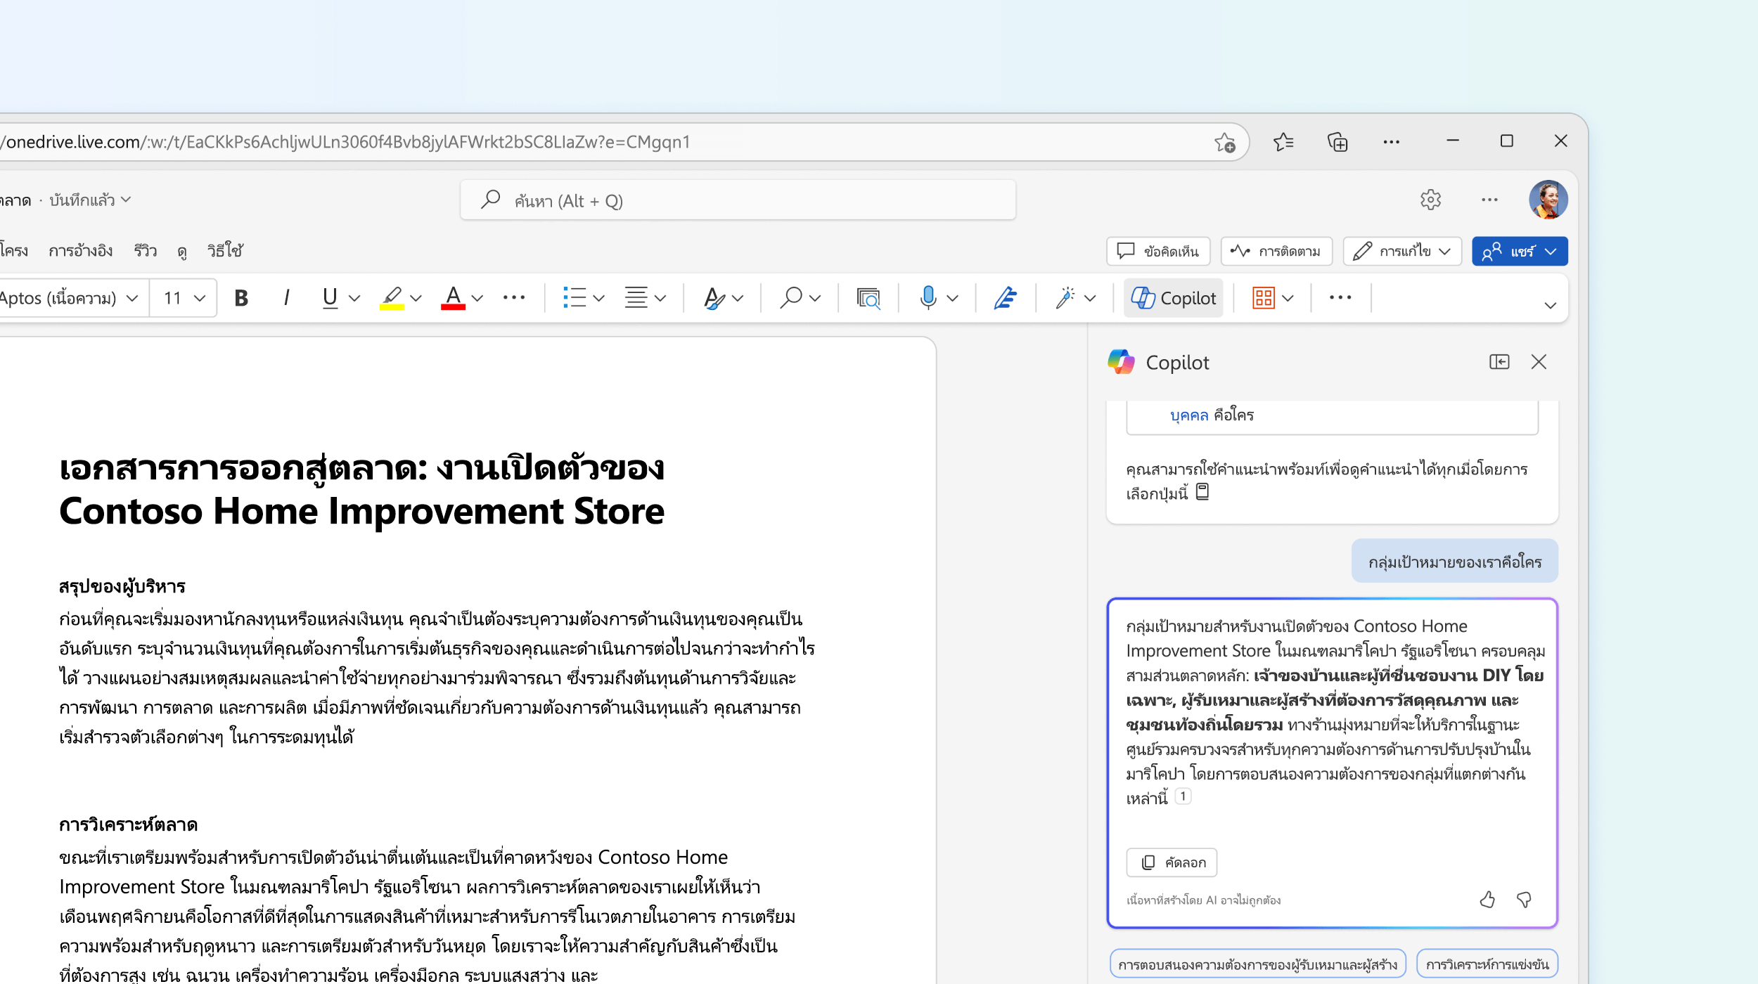This screenshot has width=1758, height=984.
Task: Toggle underline formatting
Action: 330,298
